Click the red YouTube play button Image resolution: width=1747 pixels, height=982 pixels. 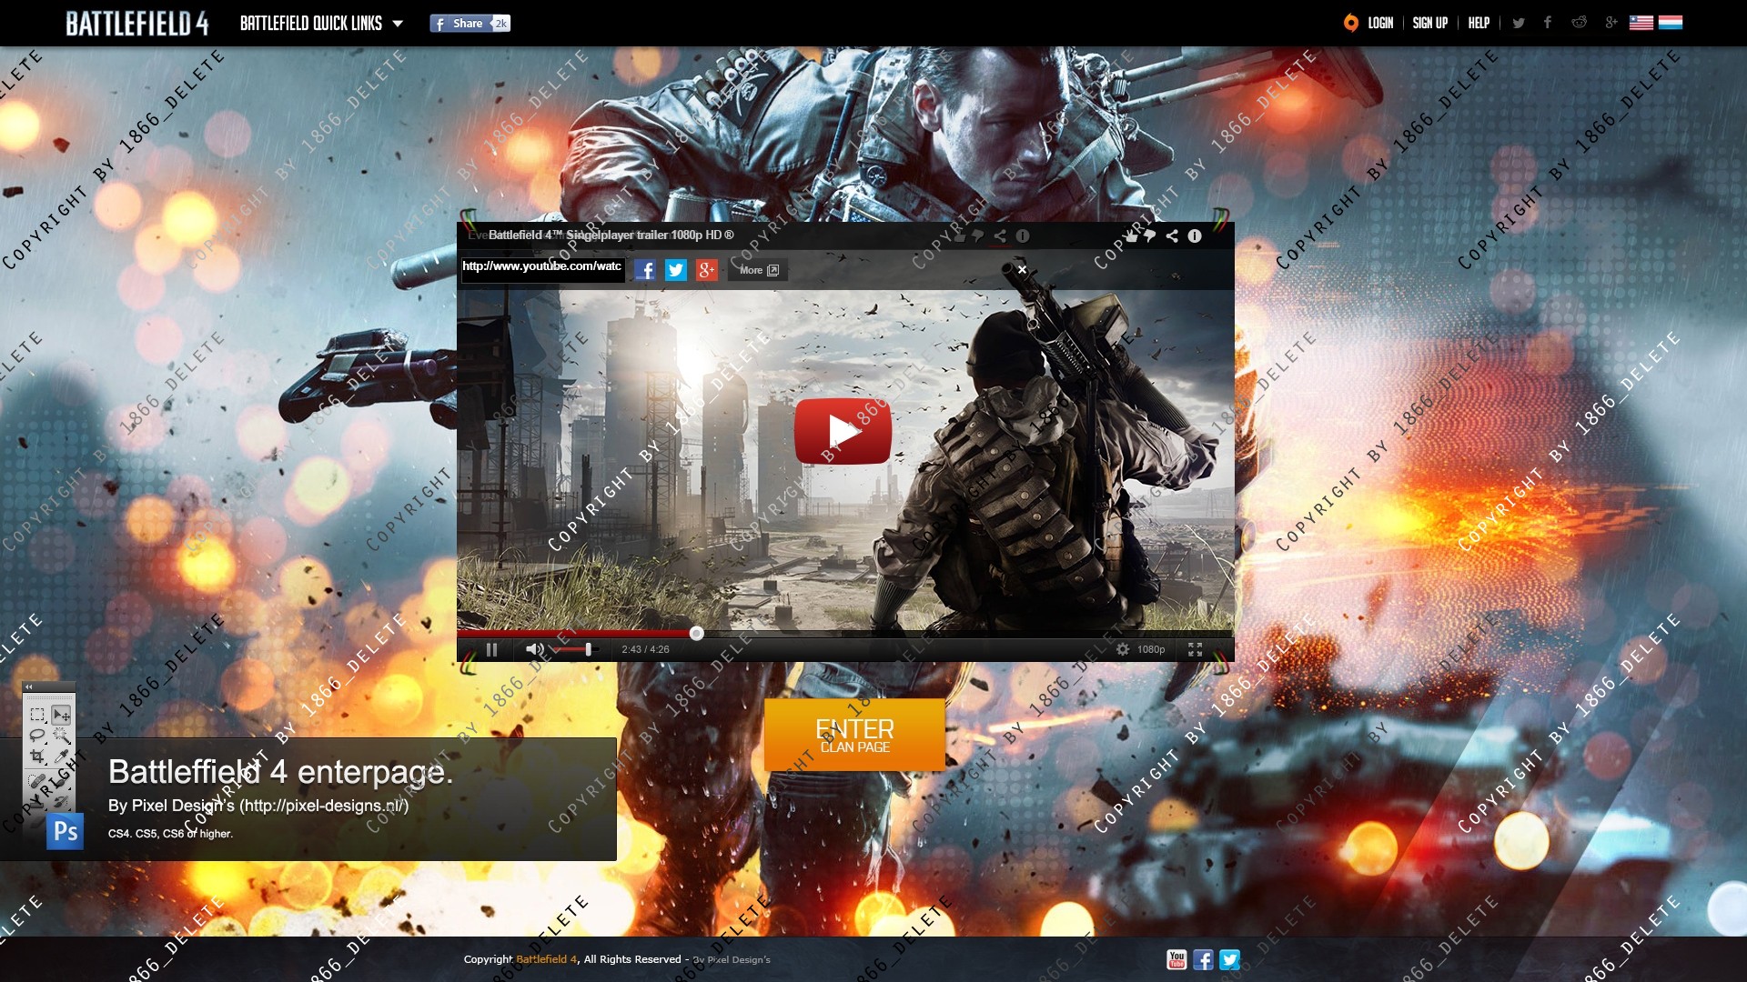843,431
